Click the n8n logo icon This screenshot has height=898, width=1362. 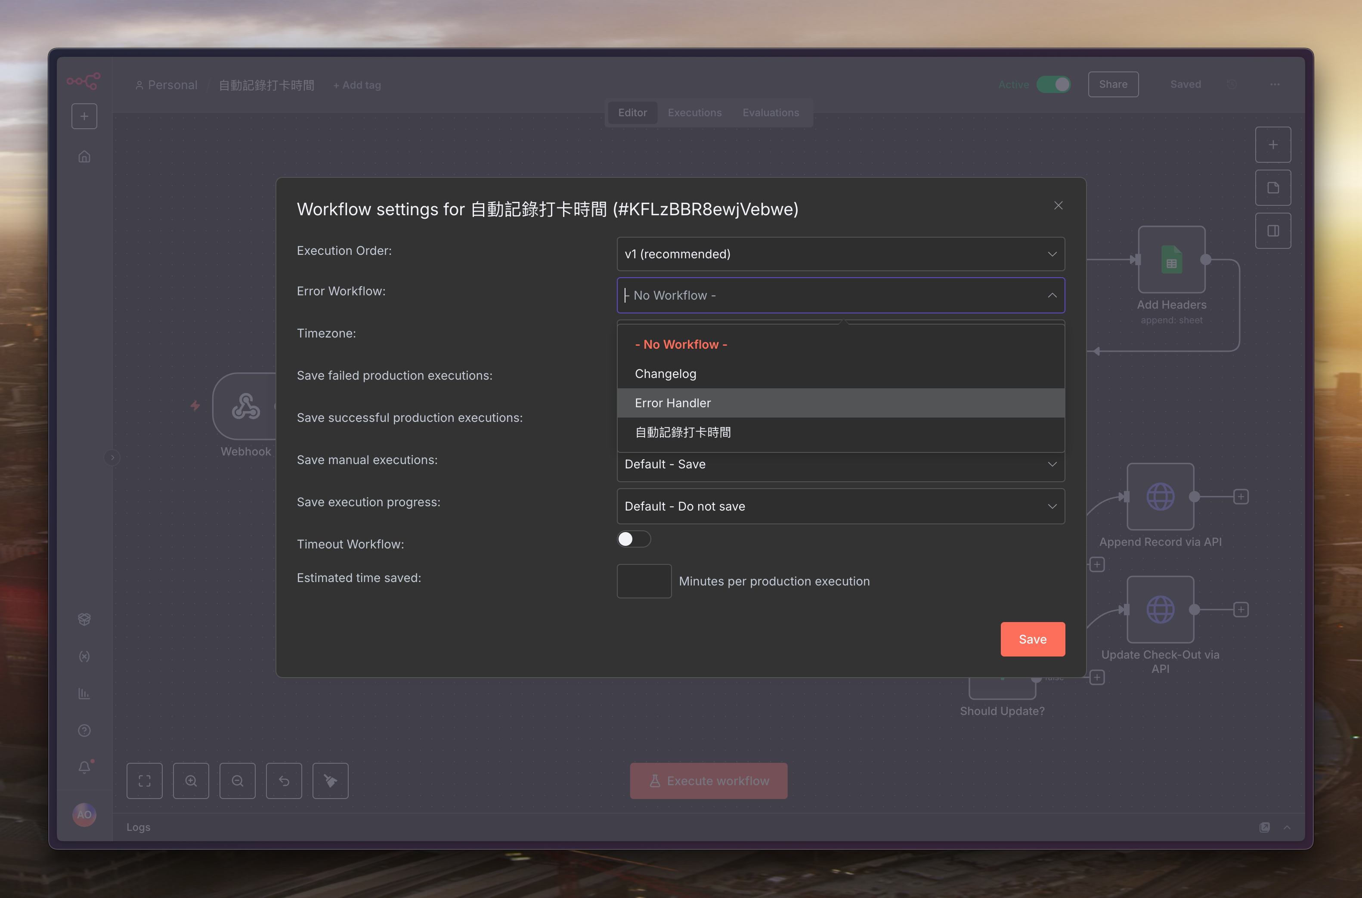(x=84, y=81)
